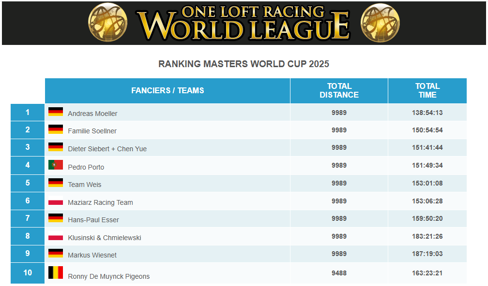Click the Polish flag beside Maziarz Racing Team
The height and width of the screenshot is (286, 488).
click(56, 201)
